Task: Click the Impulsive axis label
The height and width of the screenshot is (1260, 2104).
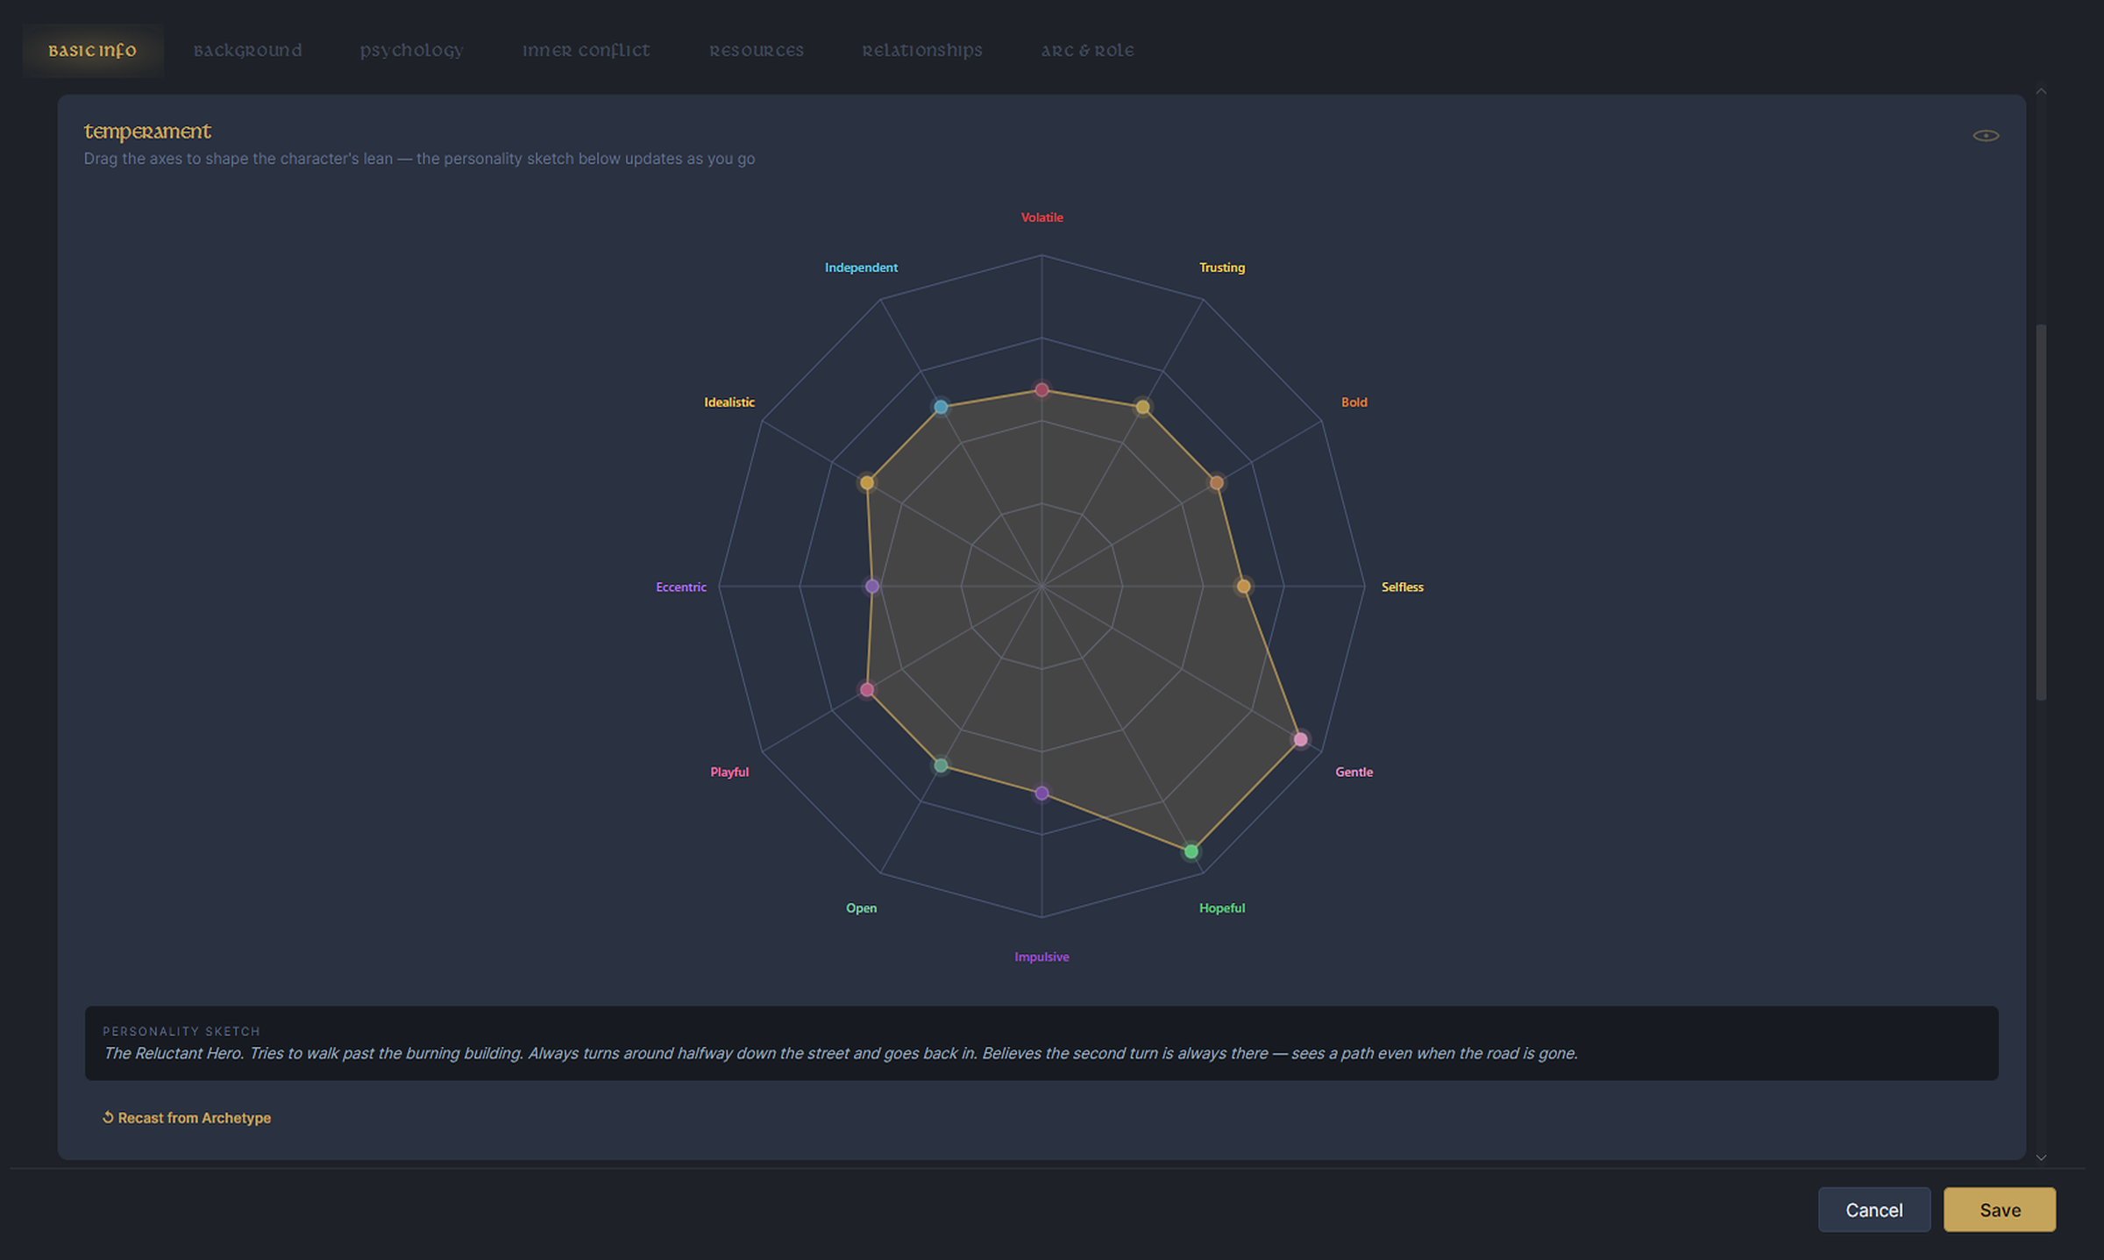Action: (x=1041, y=957)
